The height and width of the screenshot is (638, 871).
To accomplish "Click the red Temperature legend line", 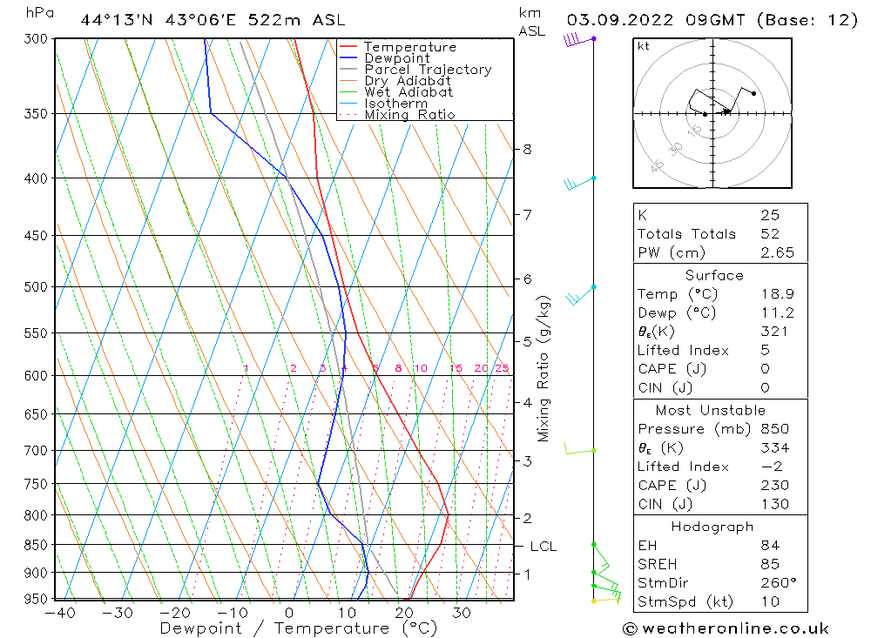I will (x=348, y=47).
